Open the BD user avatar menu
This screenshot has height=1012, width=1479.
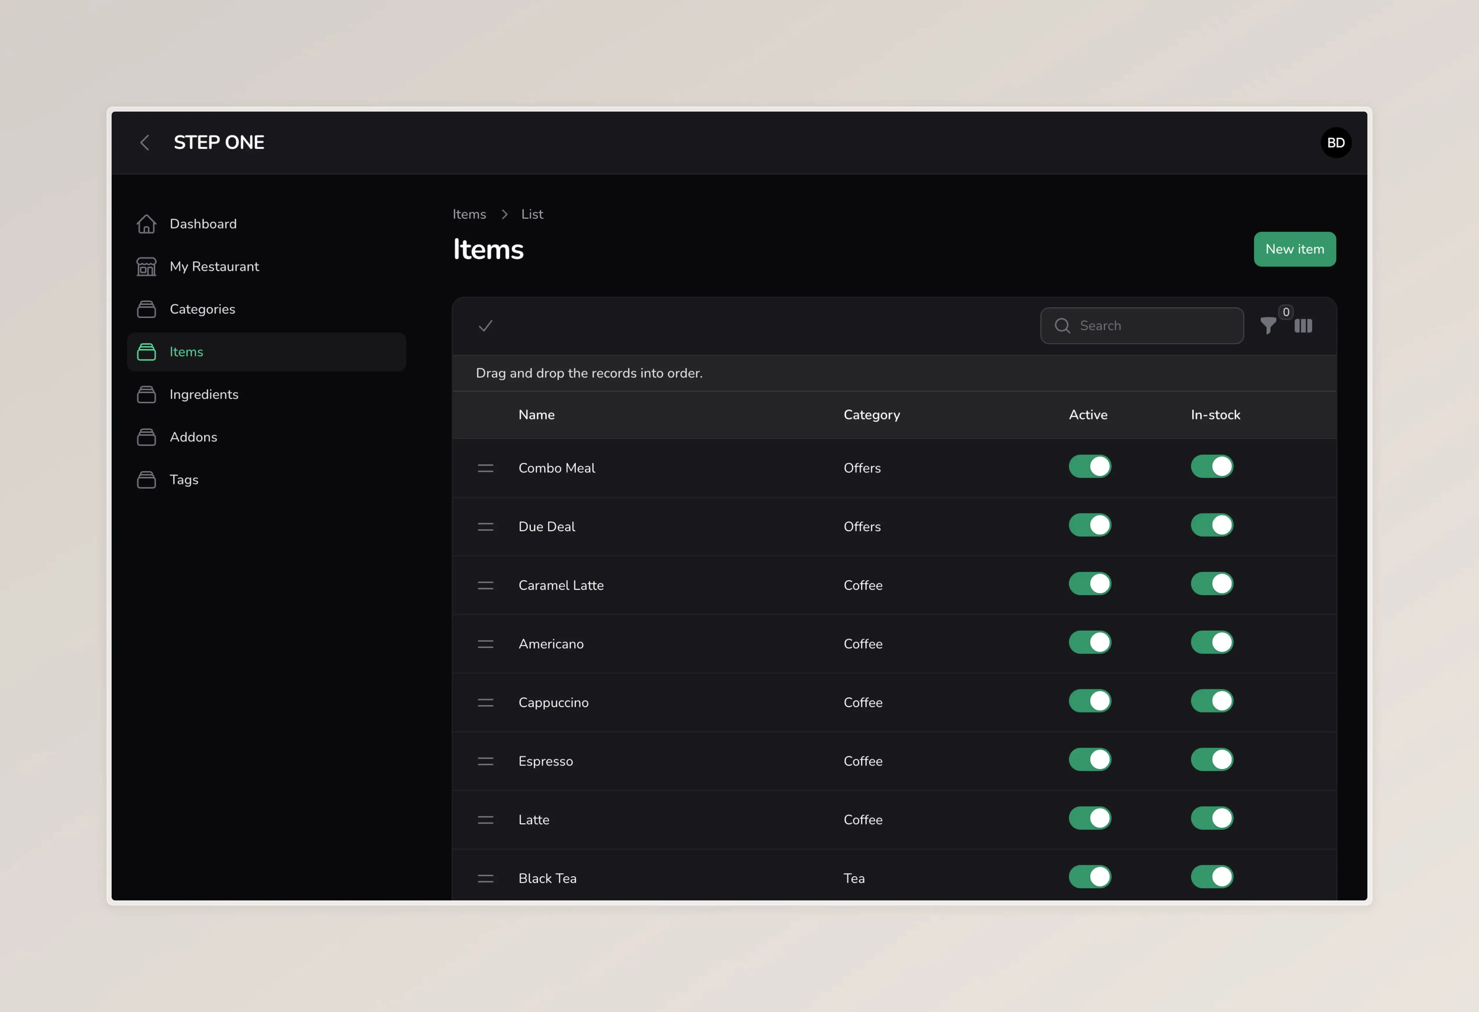point(1336,143)
